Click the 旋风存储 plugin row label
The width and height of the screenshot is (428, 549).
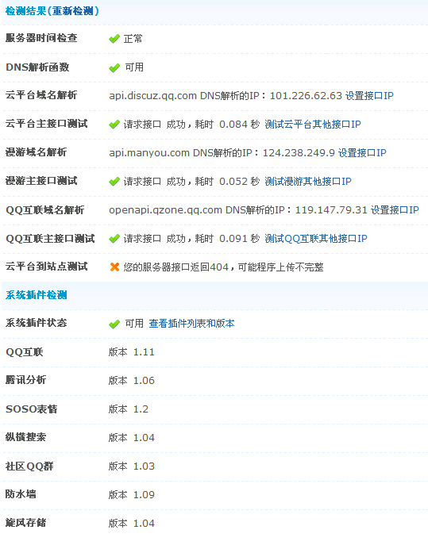pos(25,523)
